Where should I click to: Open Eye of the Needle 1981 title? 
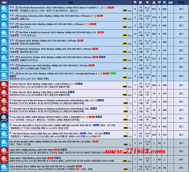(50, 142)
